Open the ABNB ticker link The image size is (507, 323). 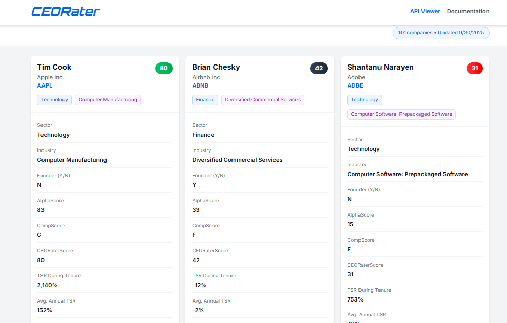coord(200,85)
